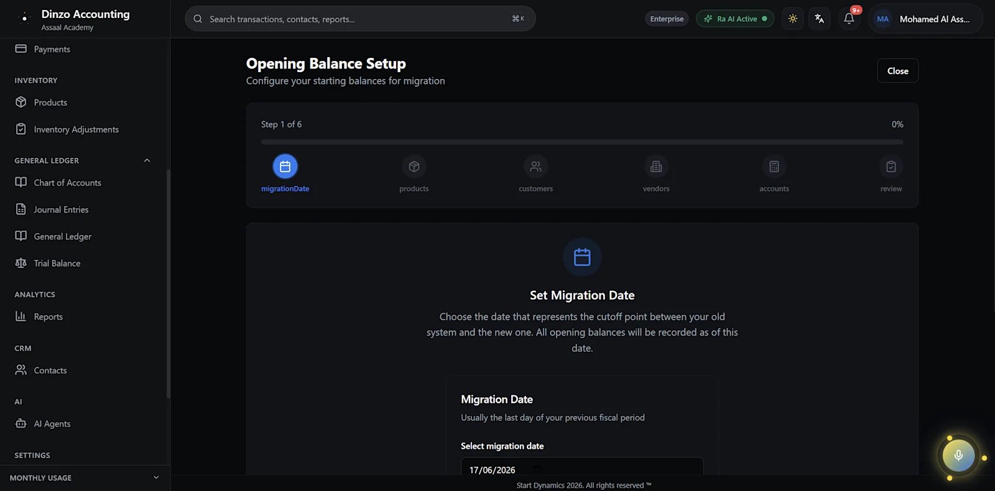Click the Step 1 of 6 label
Image resolution: width=995 pixels, height=491 pixels.
point(281,124)
